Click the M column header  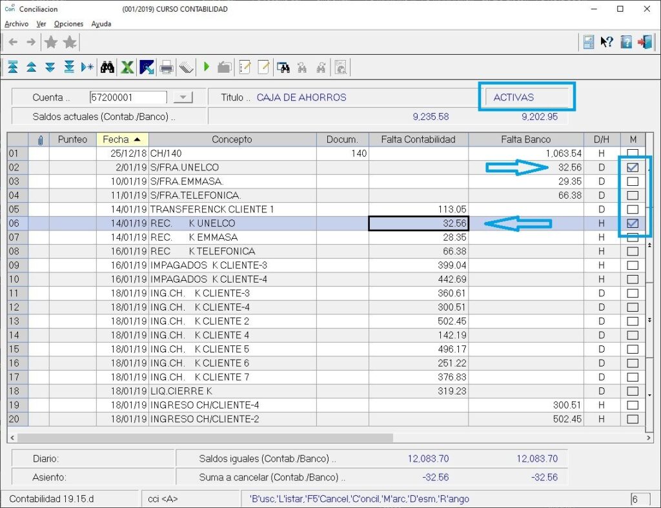(633, 139)
